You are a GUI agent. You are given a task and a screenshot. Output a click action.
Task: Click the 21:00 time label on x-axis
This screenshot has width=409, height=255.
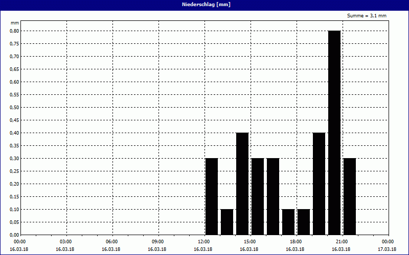click(x=342, y=242)
